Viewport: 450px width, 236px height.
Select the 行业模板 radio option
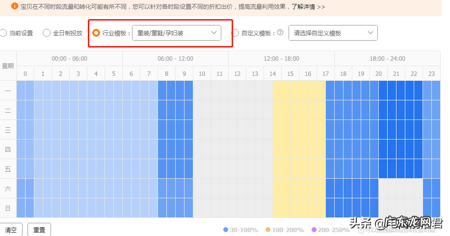click(96, 33)
